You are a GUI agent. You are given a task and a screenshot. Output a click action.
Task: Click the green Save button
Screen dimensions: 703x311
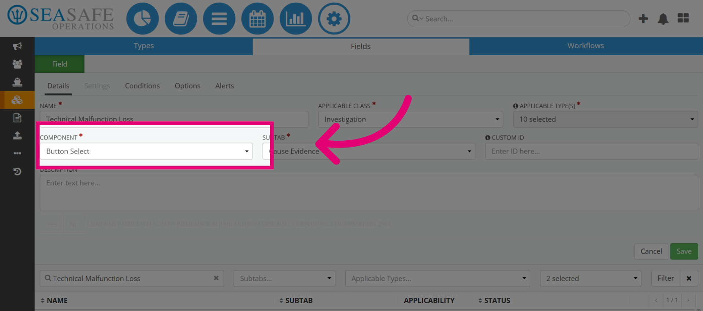684,251
